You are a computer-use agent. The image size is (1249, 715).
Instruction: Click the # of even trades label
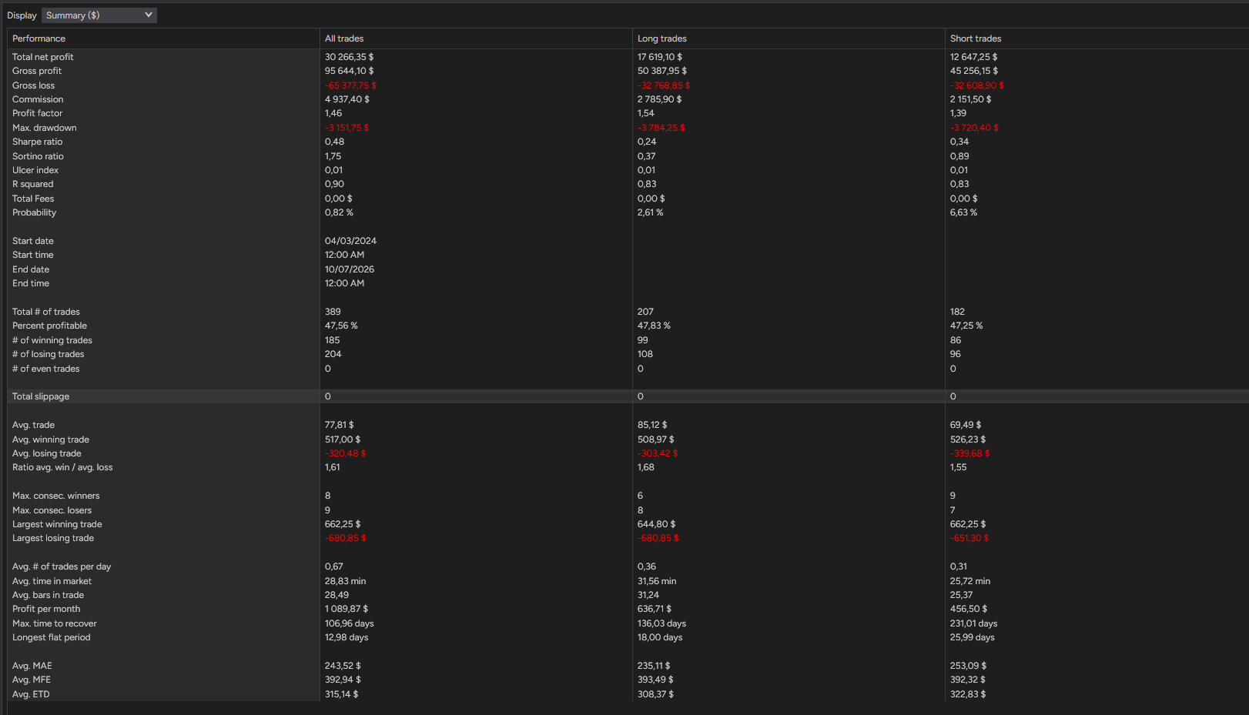(x=46, y=369)
